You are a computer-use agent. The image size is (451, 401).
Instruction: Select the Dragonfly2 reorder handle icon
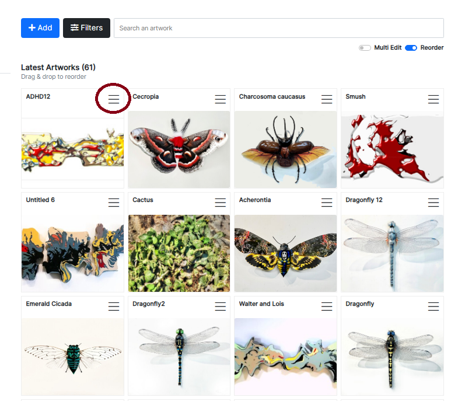pos(220,306)
